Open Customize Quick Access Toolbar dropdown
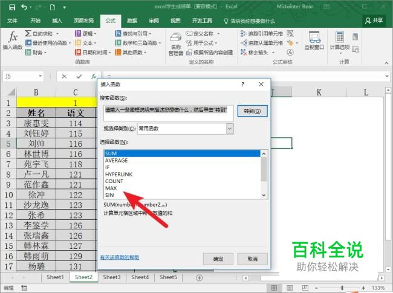The image size is (393, 293). click(65, 7)
